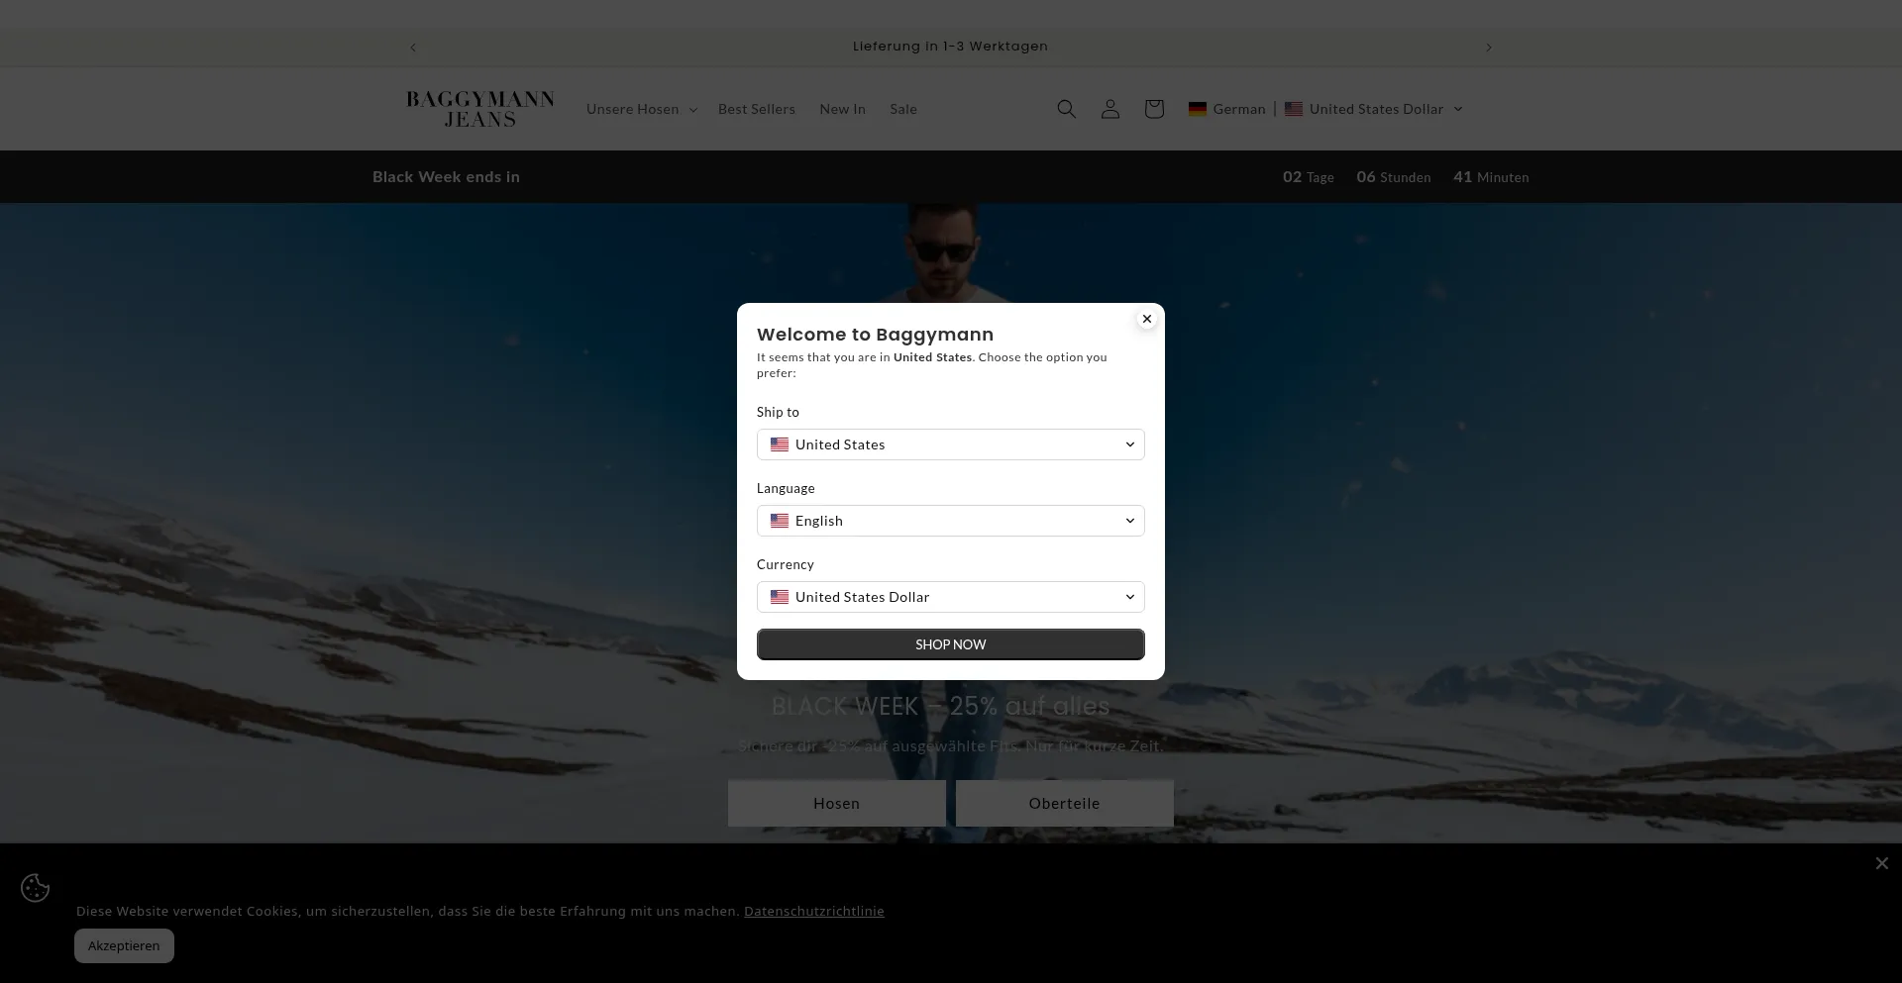This screenshot has height=983, width=1902.
Task: Open the Sale menu item
Action: [902, 109]
